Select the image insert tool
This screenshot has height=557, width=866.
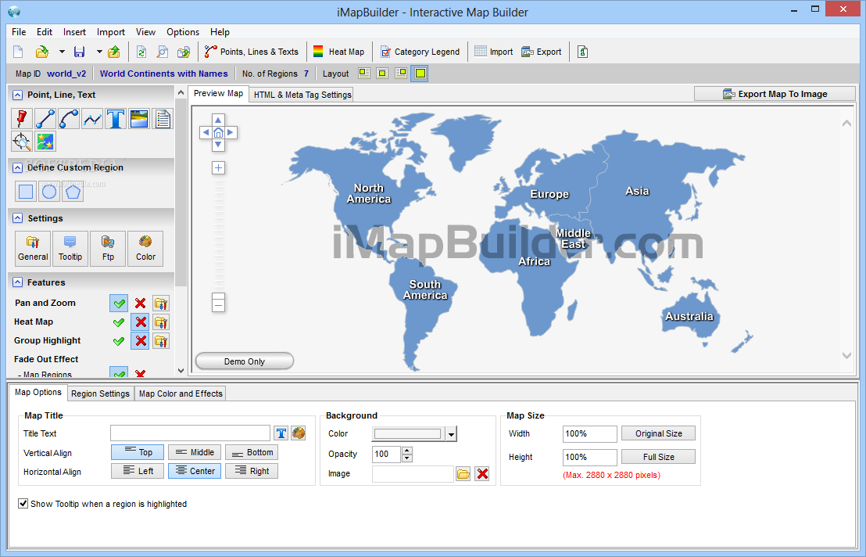[x=139, y=118]
